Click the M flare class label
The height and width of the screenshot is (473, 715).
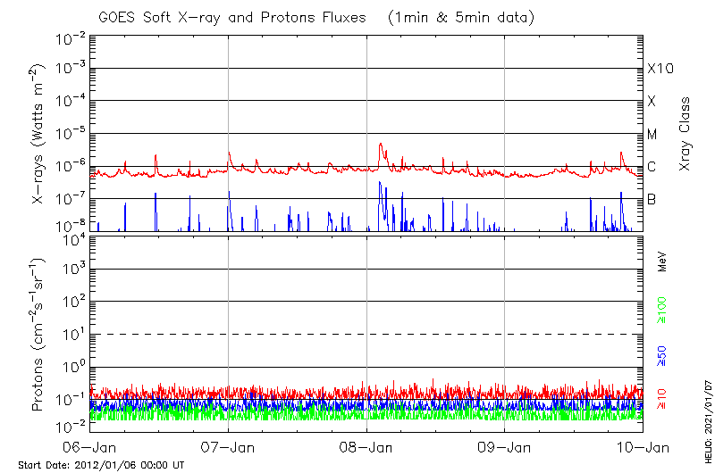[x=652, y=135]
